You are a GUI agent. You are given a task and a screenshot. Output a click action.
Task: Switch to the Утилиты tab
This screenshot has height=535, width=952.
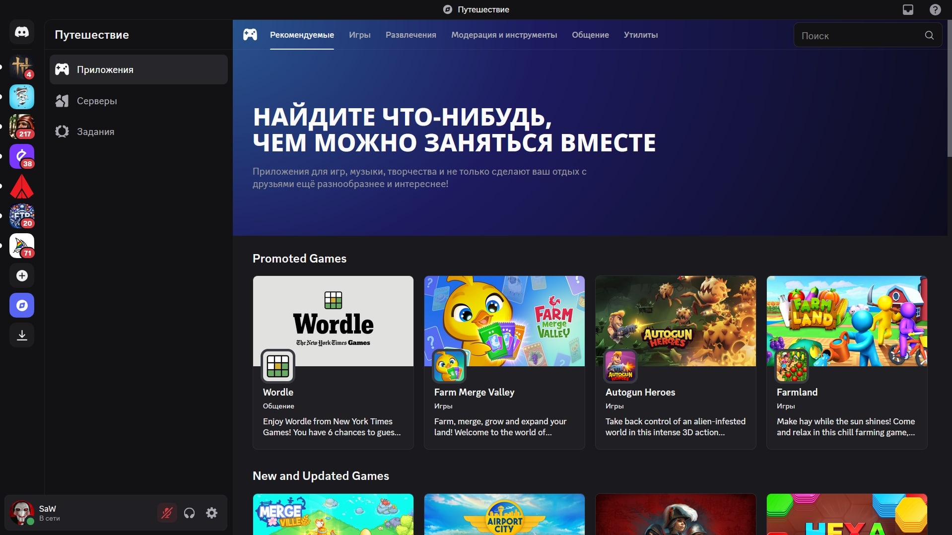click(641, 35)
